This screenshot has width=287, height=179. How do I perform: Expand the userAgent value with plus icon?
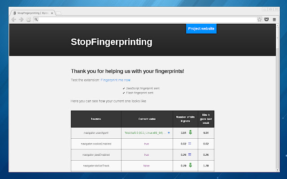point(169,133)
